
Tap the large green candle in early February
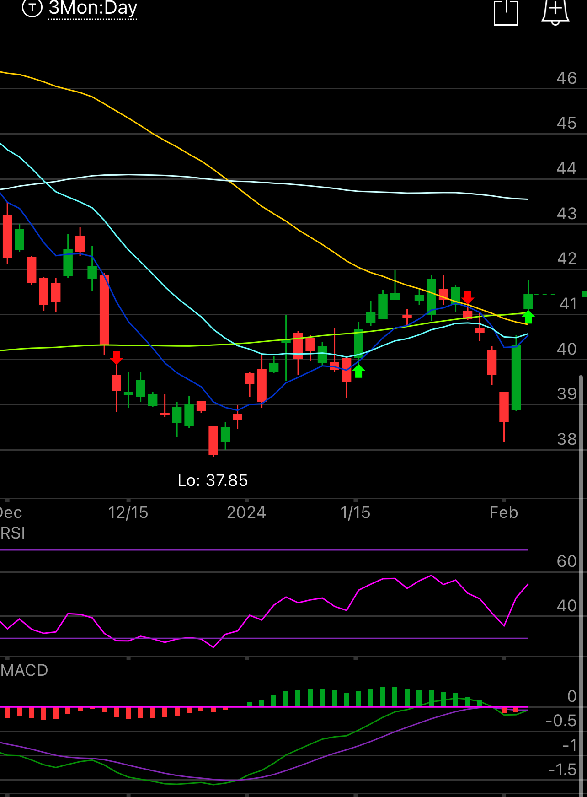tap(516, 377)
